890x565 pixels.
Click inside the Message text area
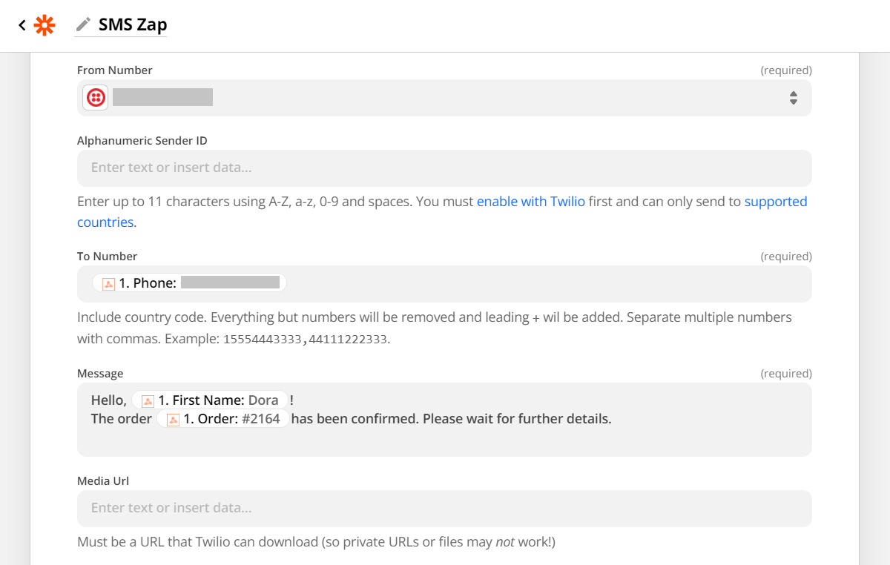(x=445, y=437)
